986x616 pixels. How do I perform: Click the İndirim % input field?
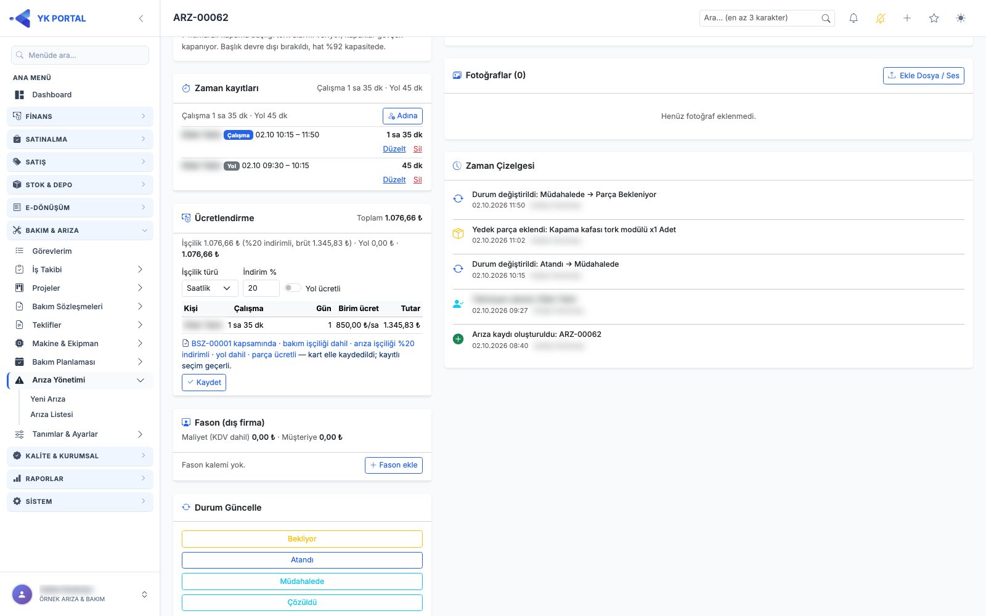(x=261, y=288)
